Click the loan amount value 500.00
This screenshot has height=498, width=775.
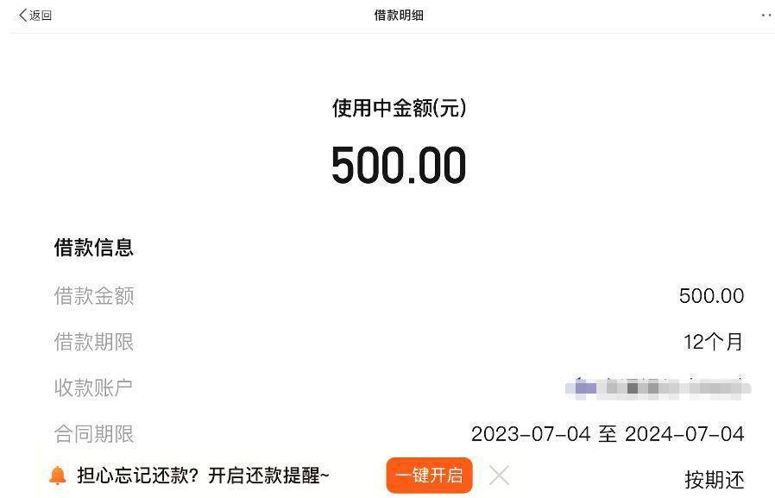coord(711,296)
